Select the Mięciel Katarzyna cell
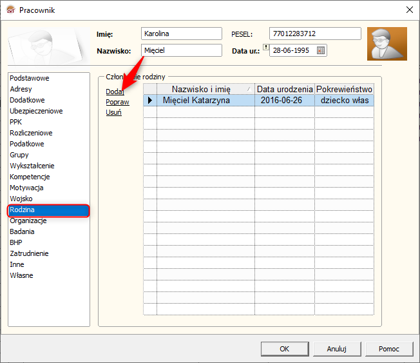420x363 pixels. [205, 101]
